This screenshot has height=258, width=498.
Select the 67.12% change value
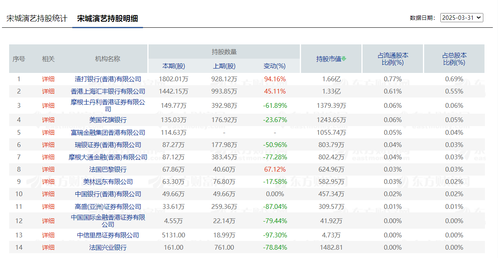(x=275, y=169)
